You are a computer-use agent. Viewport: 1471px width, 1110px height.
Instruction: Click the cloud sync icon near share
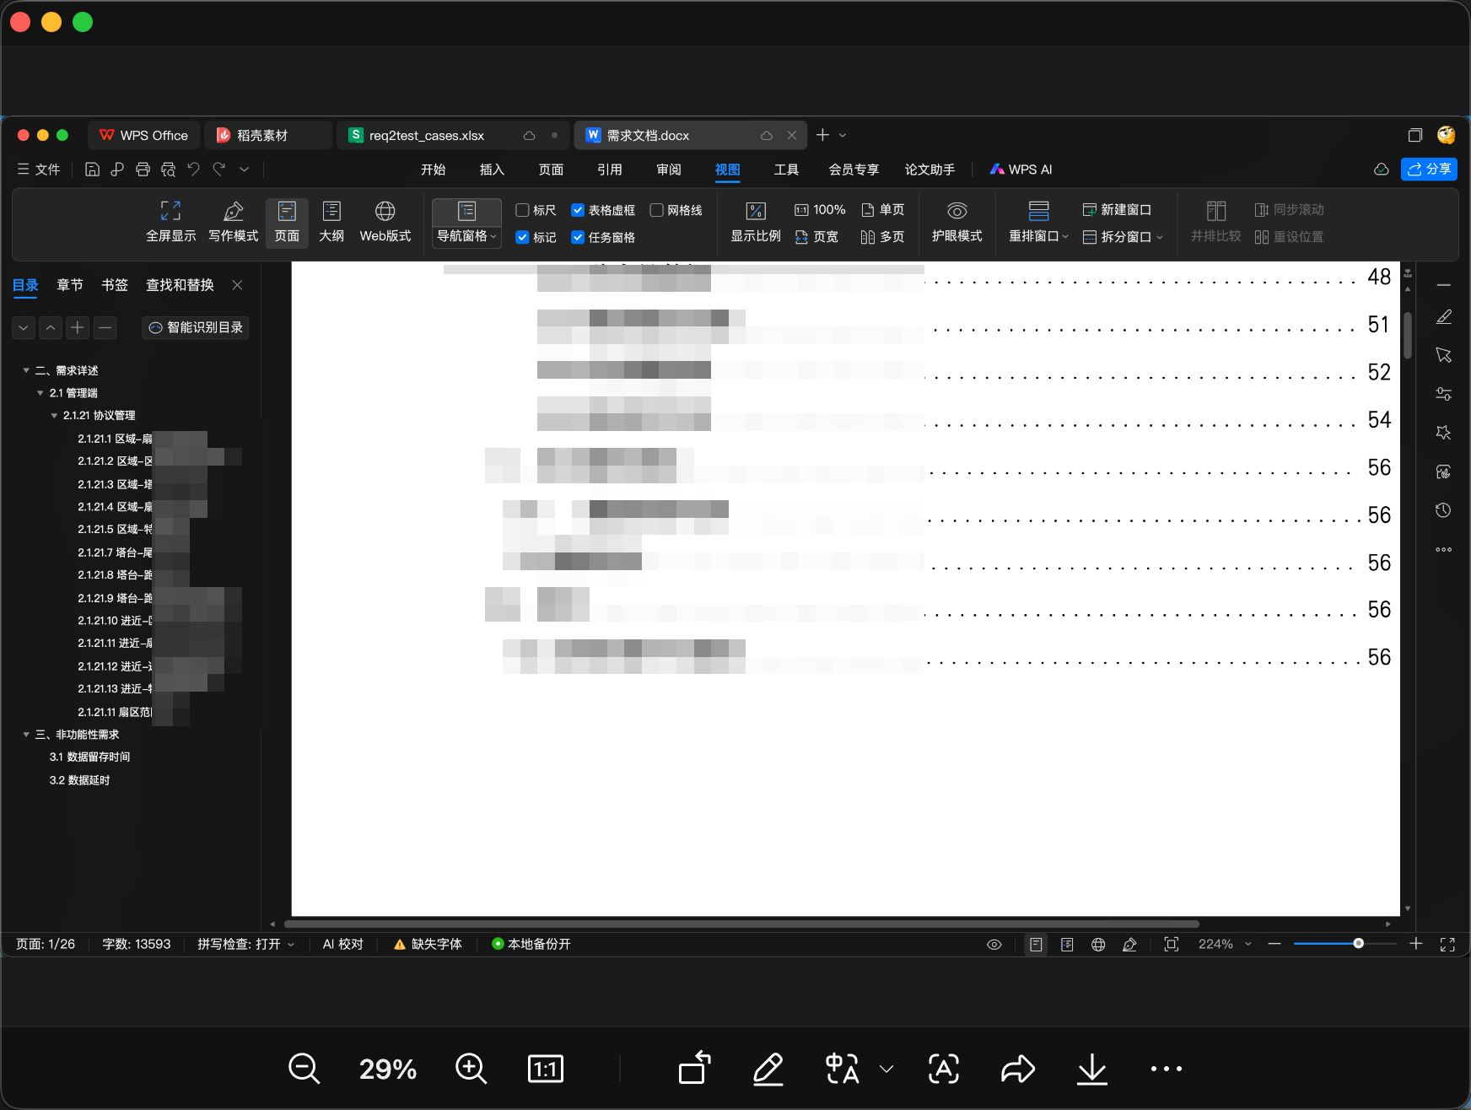(1382, 170)
